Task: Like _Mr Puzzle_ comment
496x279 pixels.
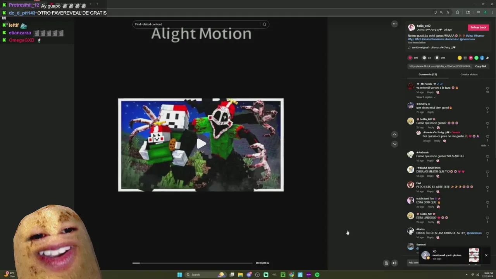Action: tap(487, 88)
